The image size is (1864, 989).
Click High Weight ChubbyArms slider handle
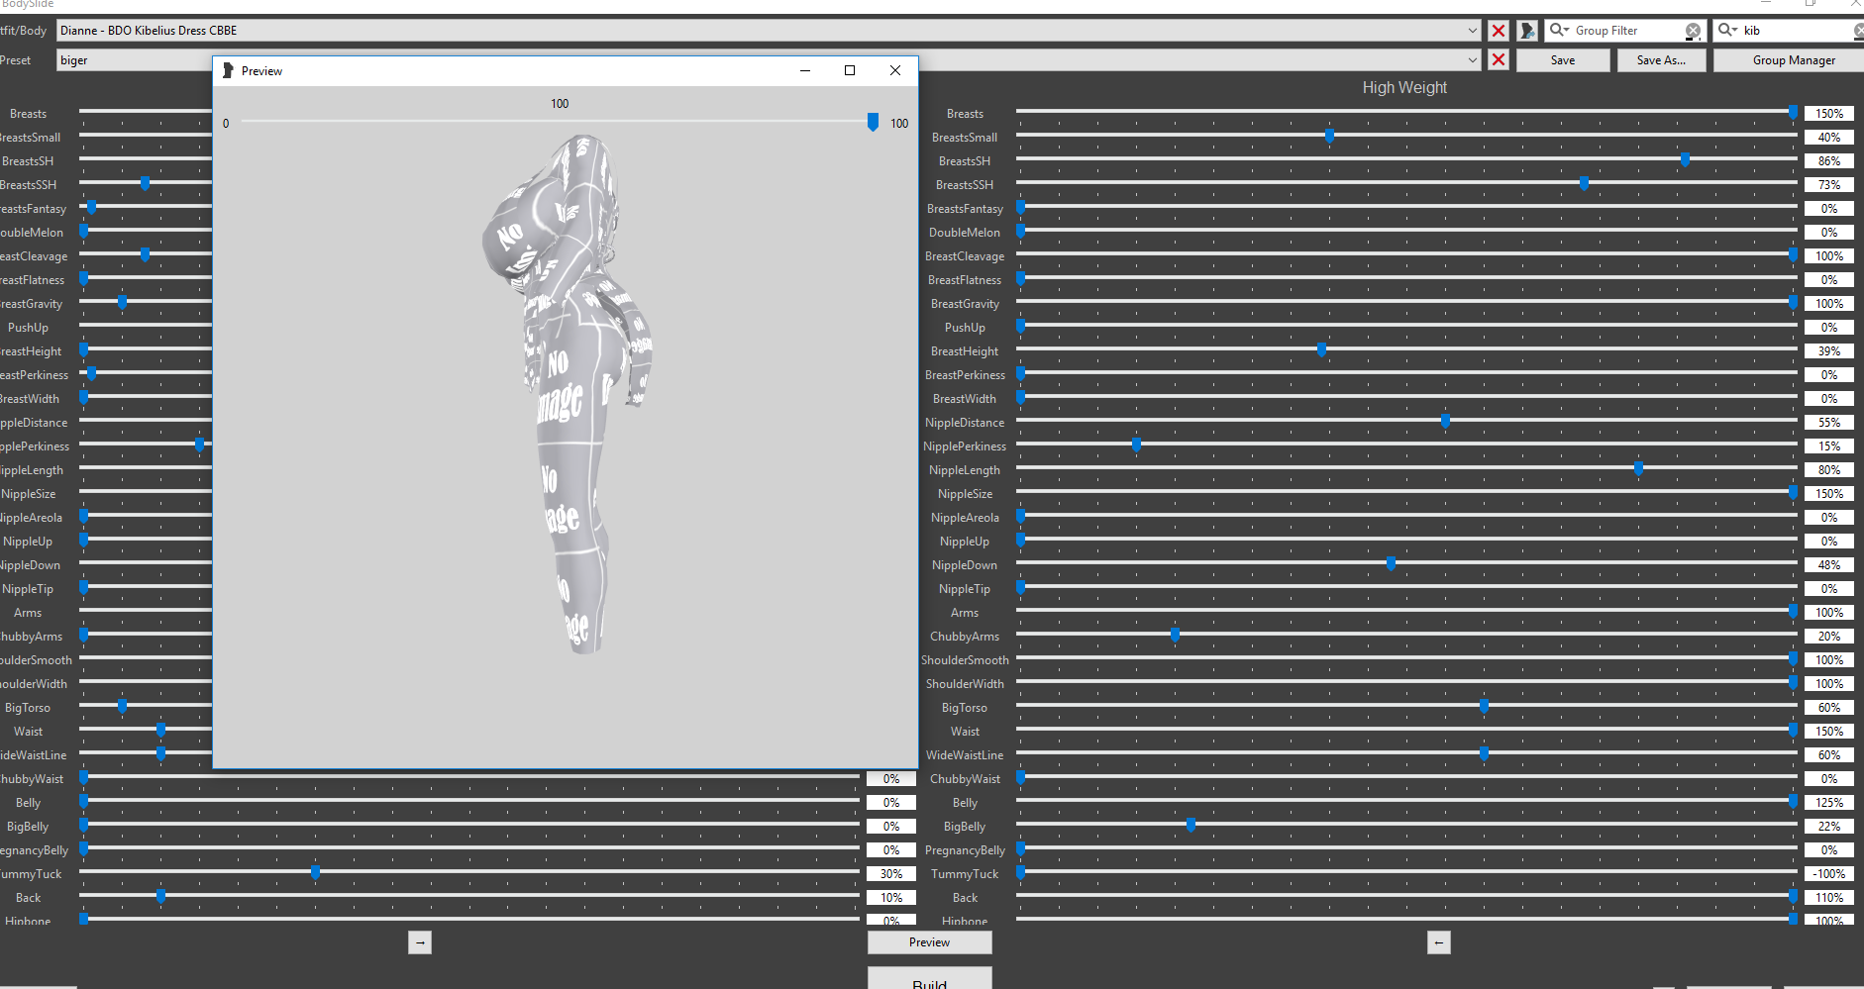coord(1175,635)
